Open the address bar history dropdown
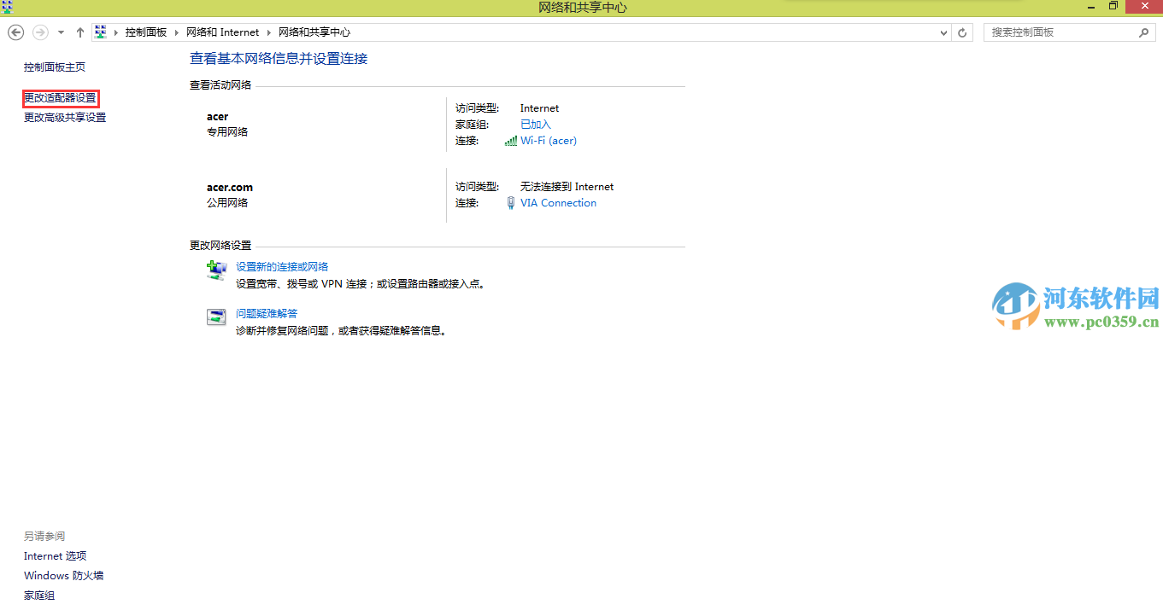 (x=943, y=32)
